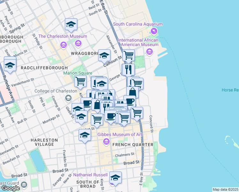The image size is (239, 192).
Task: Select the International African American Museum pin
Action: (150, 52)
